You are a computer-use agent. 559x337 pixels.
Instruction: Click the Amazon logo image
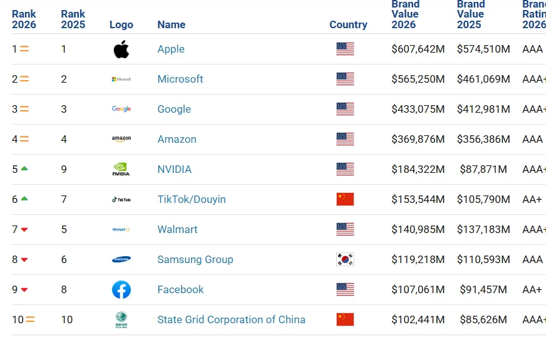[121, 139]
